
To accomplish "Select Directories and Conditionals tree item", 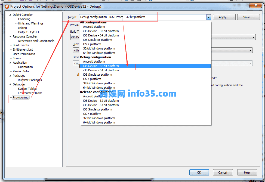I will click(x=36, y=41).
